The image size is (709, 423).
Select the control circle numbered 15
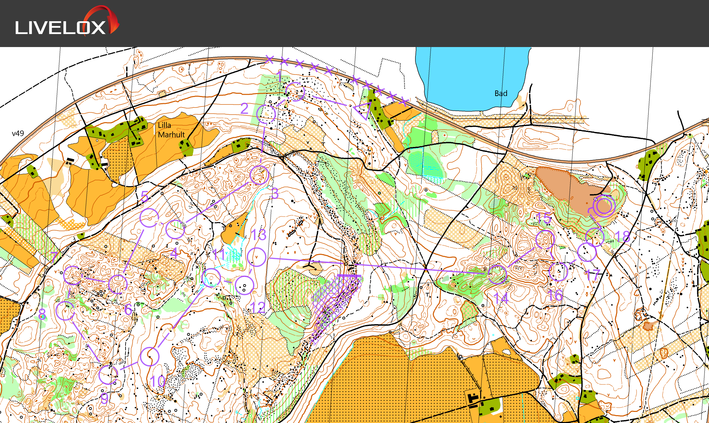click(x=545, y=239)
